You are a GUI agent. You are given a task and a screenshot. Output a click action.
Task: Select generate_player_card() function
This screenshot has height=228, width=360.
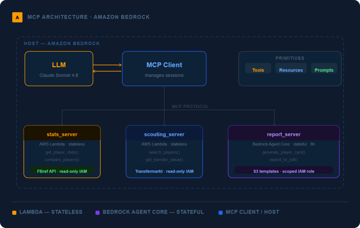(283, 152)
